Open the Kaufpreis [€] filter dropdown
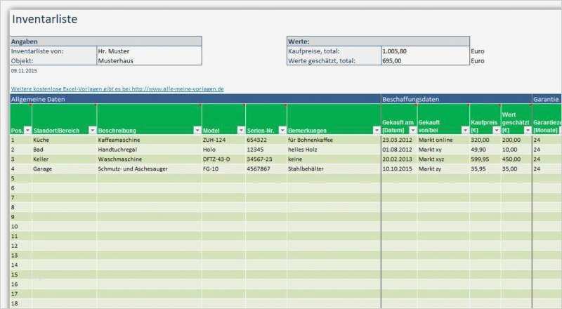Viewport: 562px width, 309px height. click(497, 131)
